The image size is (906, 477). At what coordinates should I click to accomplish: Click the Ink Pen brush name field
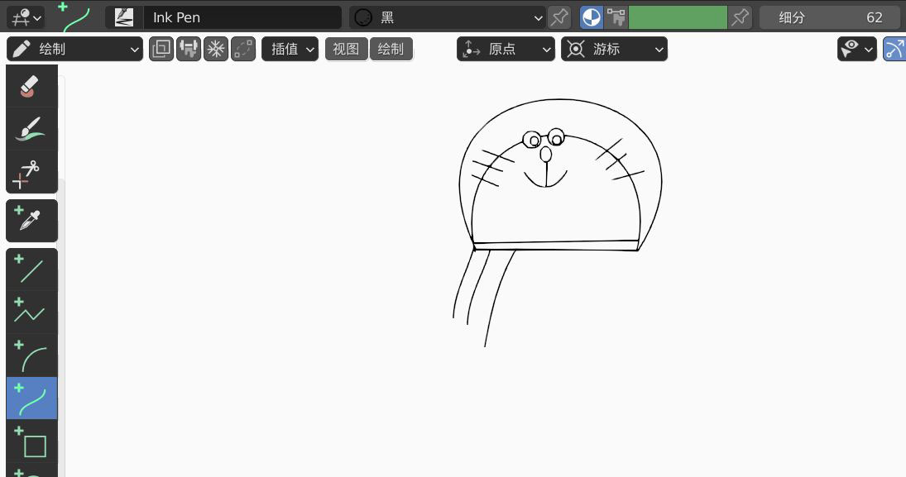pyautogui.click(x=242, y=17)
